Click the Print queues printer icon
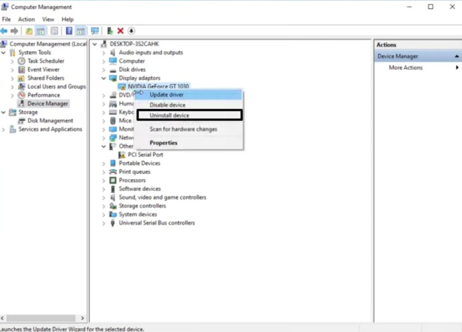The image size is (462, 332). click(112, 172)
